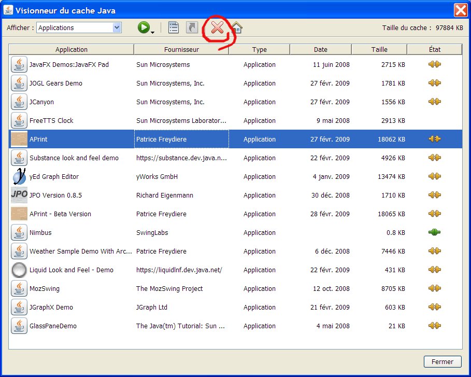Image resolution: width=471 pixels, height=377 pixels.
Task: Open the Afficher combo box
Action: click(x=79, y=27)
